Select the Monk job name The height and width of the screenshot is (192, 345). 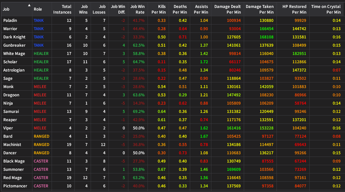8,86
